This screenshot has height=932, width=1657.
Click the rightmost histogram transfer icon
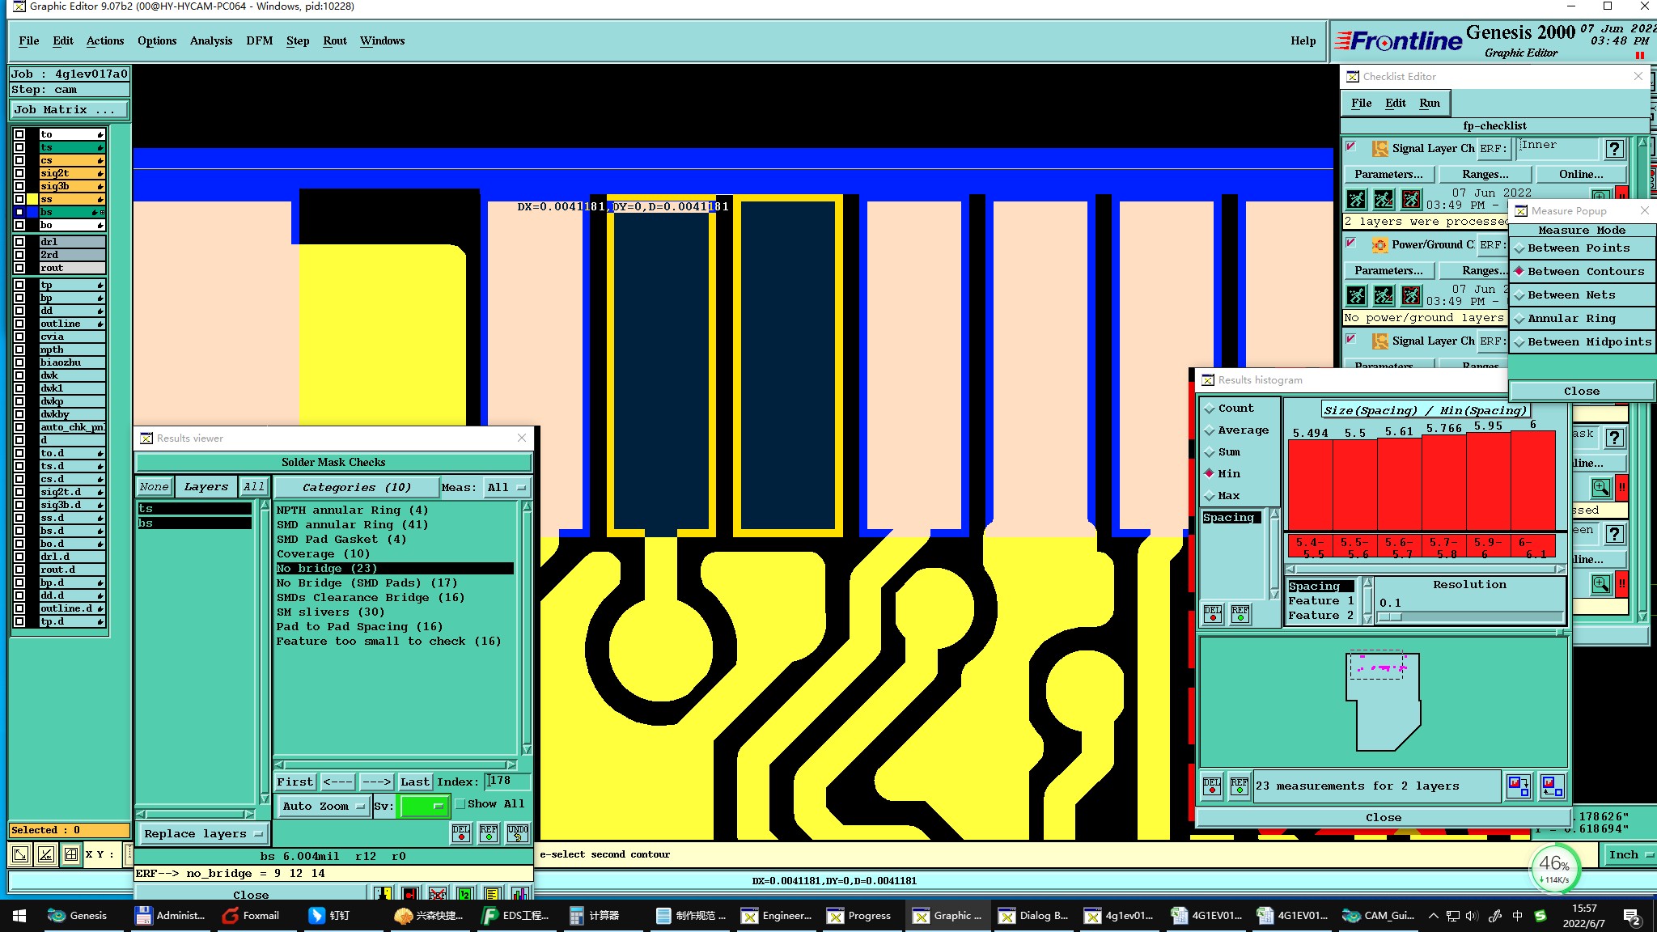pyautogui.click(x=1552, y=786)
